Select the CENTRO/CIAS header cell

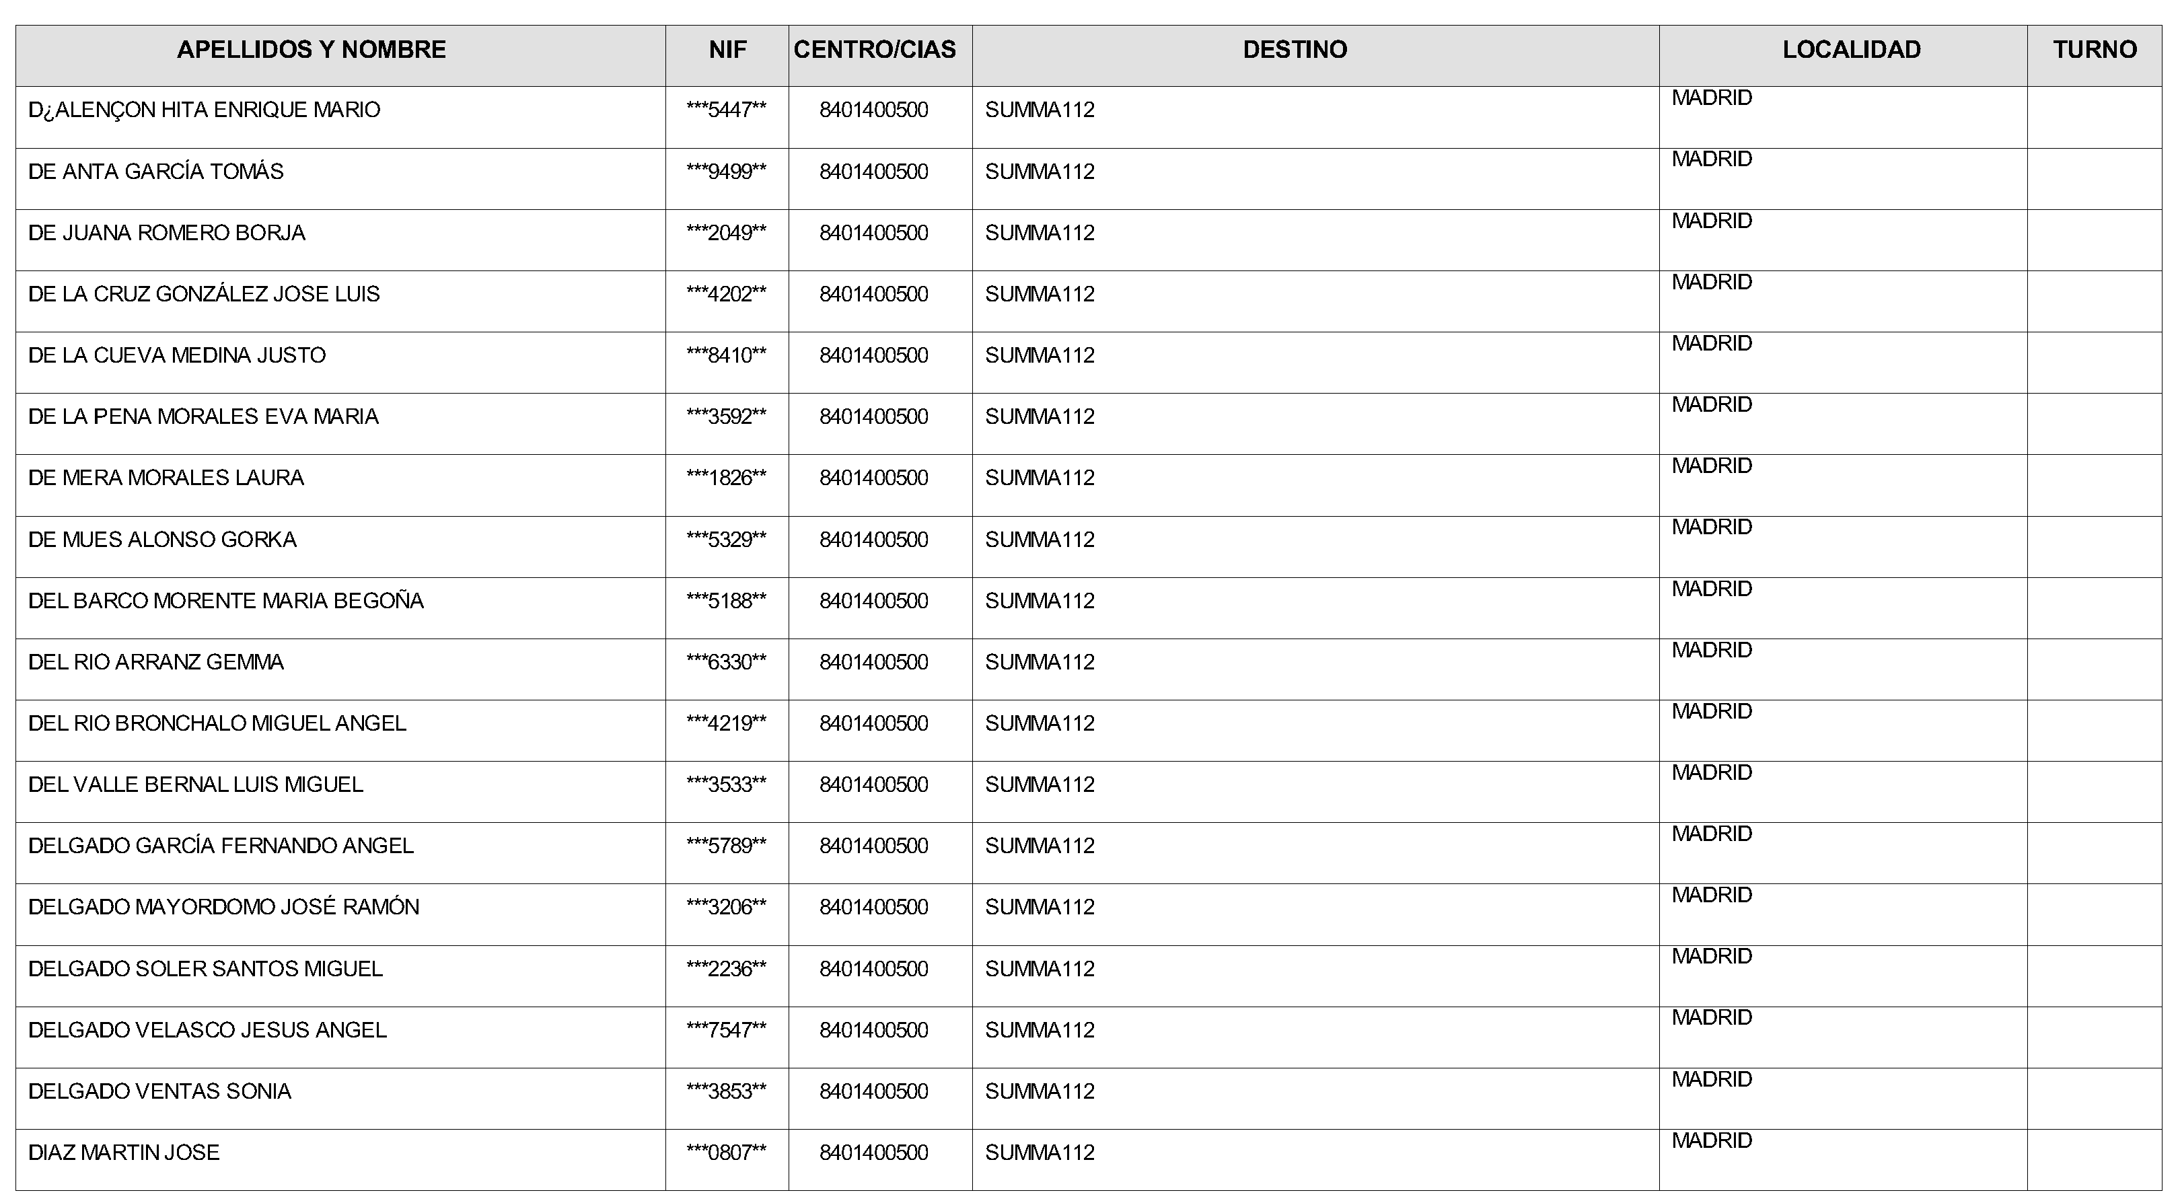click(874, 50)
